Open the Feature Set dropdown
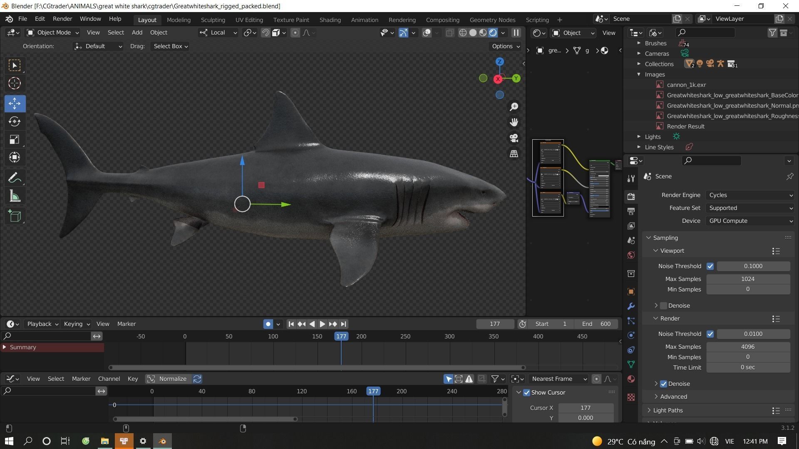This screenshot has width=799, height=449. tap(750, 208)
